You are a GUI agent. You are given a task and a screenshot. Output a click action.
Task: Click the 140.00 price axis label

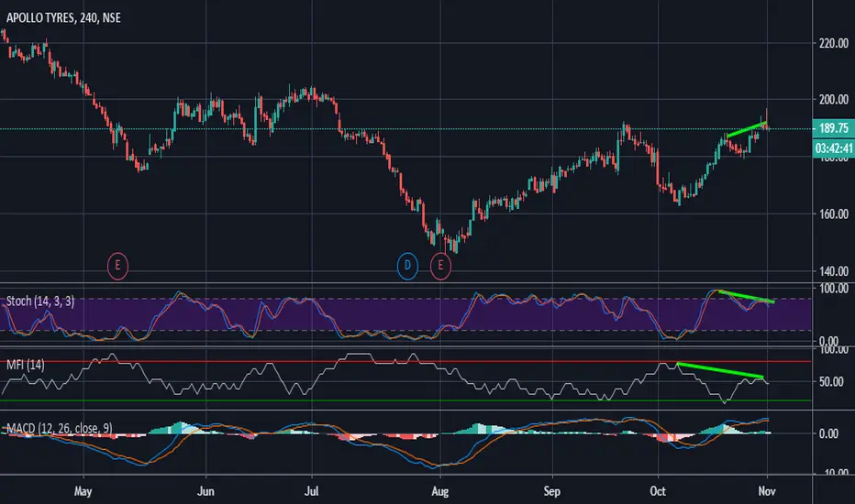[834, 271]
